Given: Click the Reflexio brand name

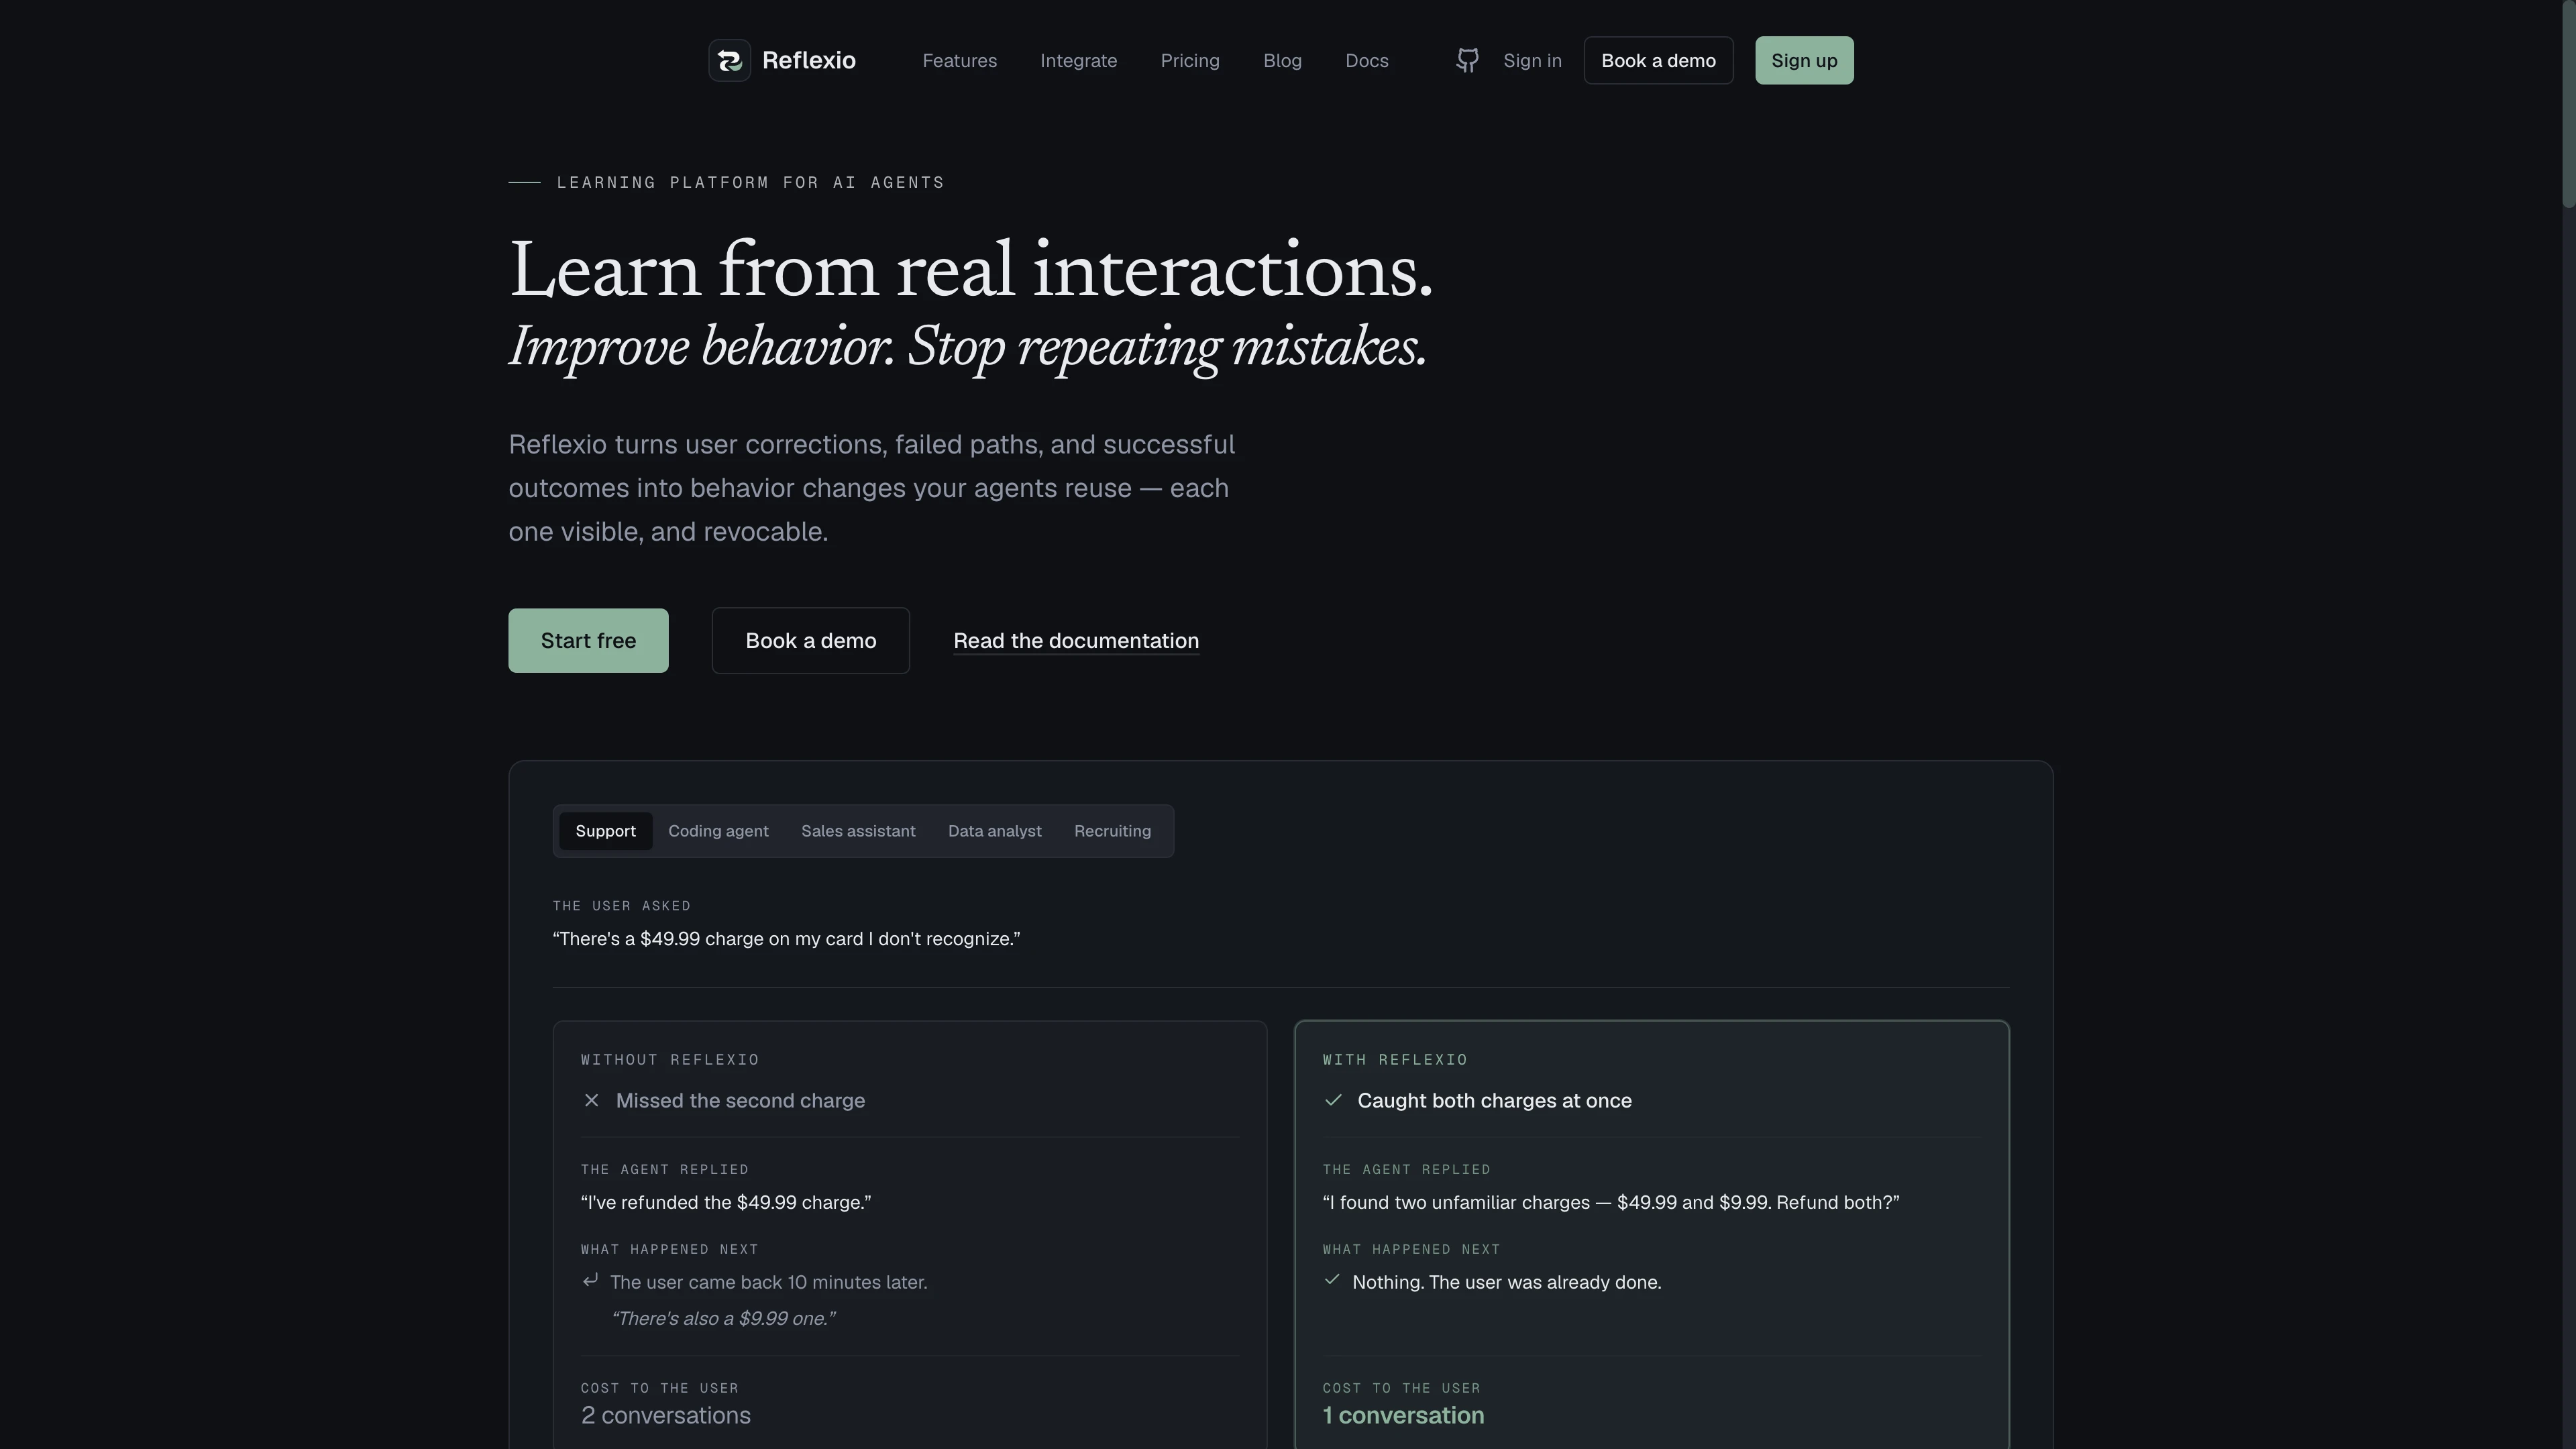Looking at the screenshot, I should tap(809, 61).
